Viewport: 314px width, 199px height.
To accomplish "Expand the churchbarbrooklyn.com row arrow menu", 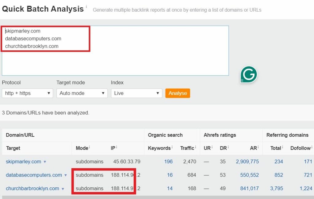I will [x=63, y=189].
